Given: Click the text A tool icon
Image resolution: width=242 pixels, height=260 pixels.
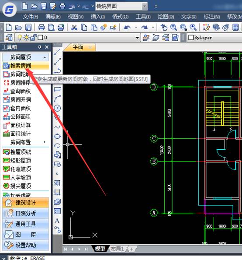Looking at the screenshot, I should (x=57, y=221).
